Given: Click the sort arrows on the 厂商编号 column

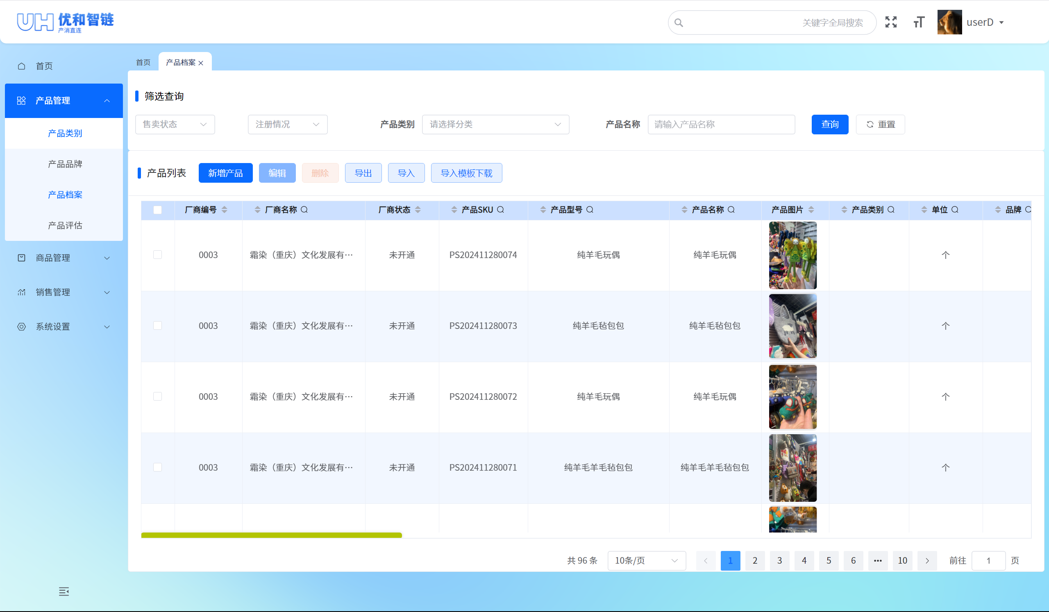Looking at the screenshot, I should pos(225,210).
